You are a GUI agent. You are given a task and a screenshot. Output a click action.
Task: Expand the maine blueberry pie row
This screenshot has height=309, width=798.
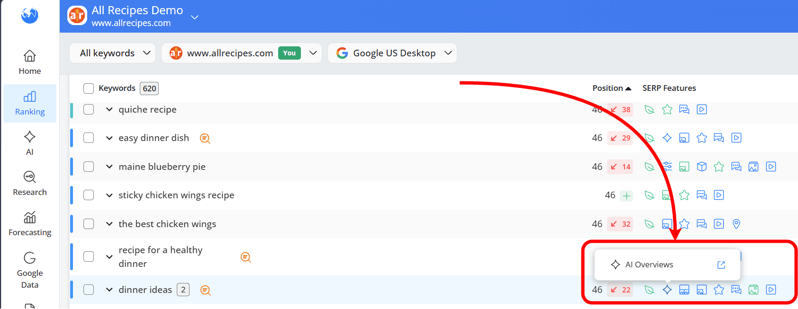coord(109,167)
